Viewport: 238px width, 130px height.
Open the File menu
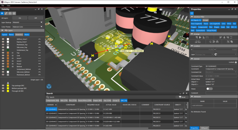click(3, 5)
